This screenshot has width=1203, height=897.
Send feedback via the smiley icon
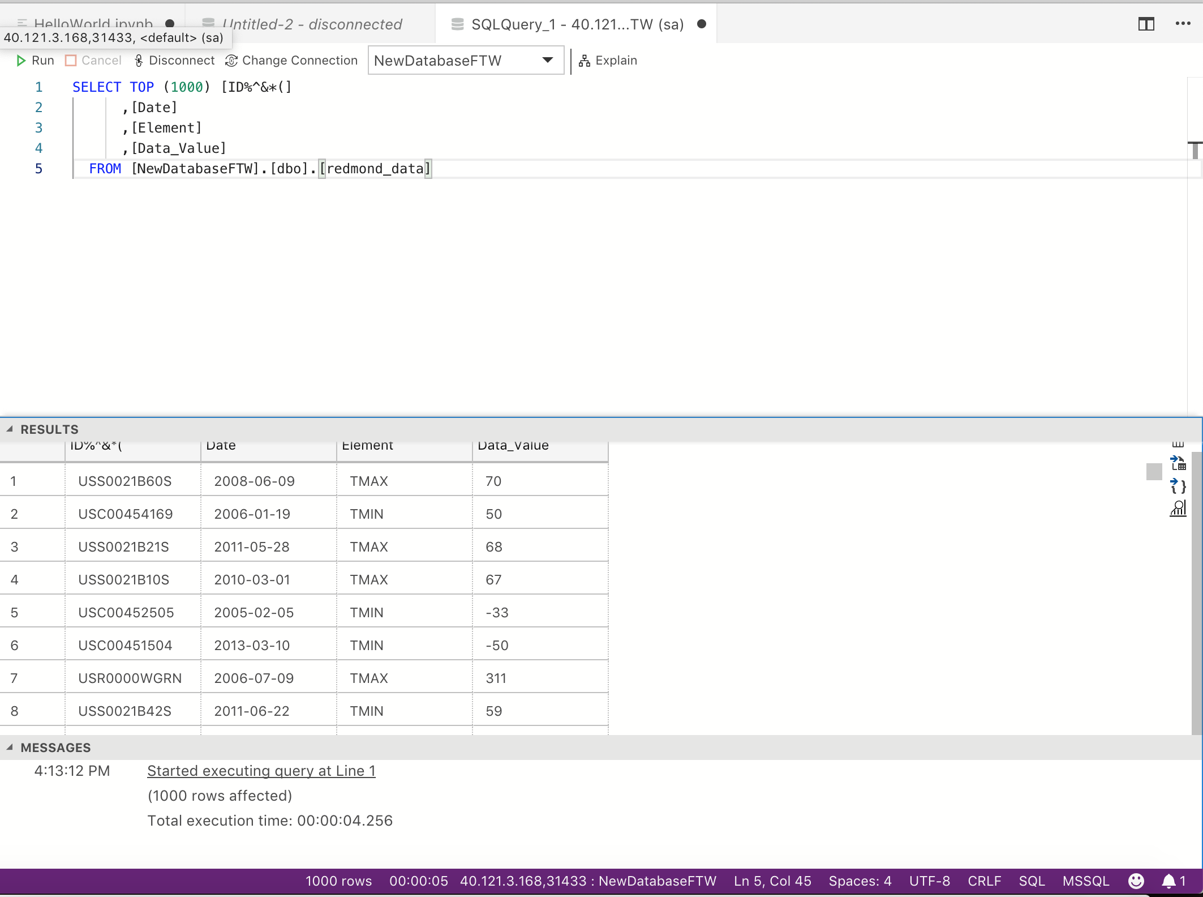pyautogui.click(x=1136, y=881)
